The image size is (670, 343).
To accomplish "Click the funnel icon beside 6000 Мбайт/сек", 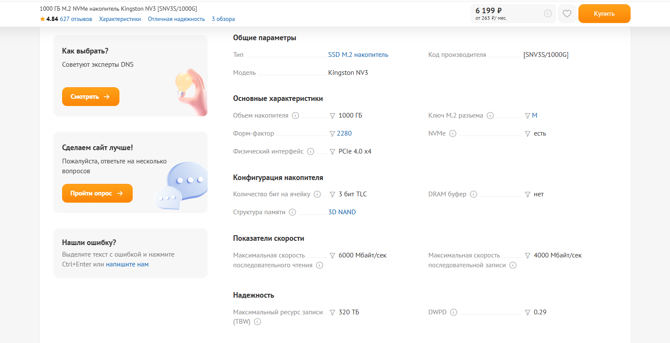I will (x=332, y=256).
